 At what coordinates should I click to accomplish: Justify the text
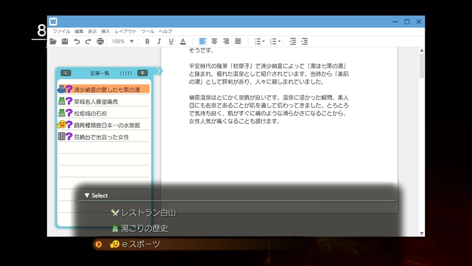[238, 42]
